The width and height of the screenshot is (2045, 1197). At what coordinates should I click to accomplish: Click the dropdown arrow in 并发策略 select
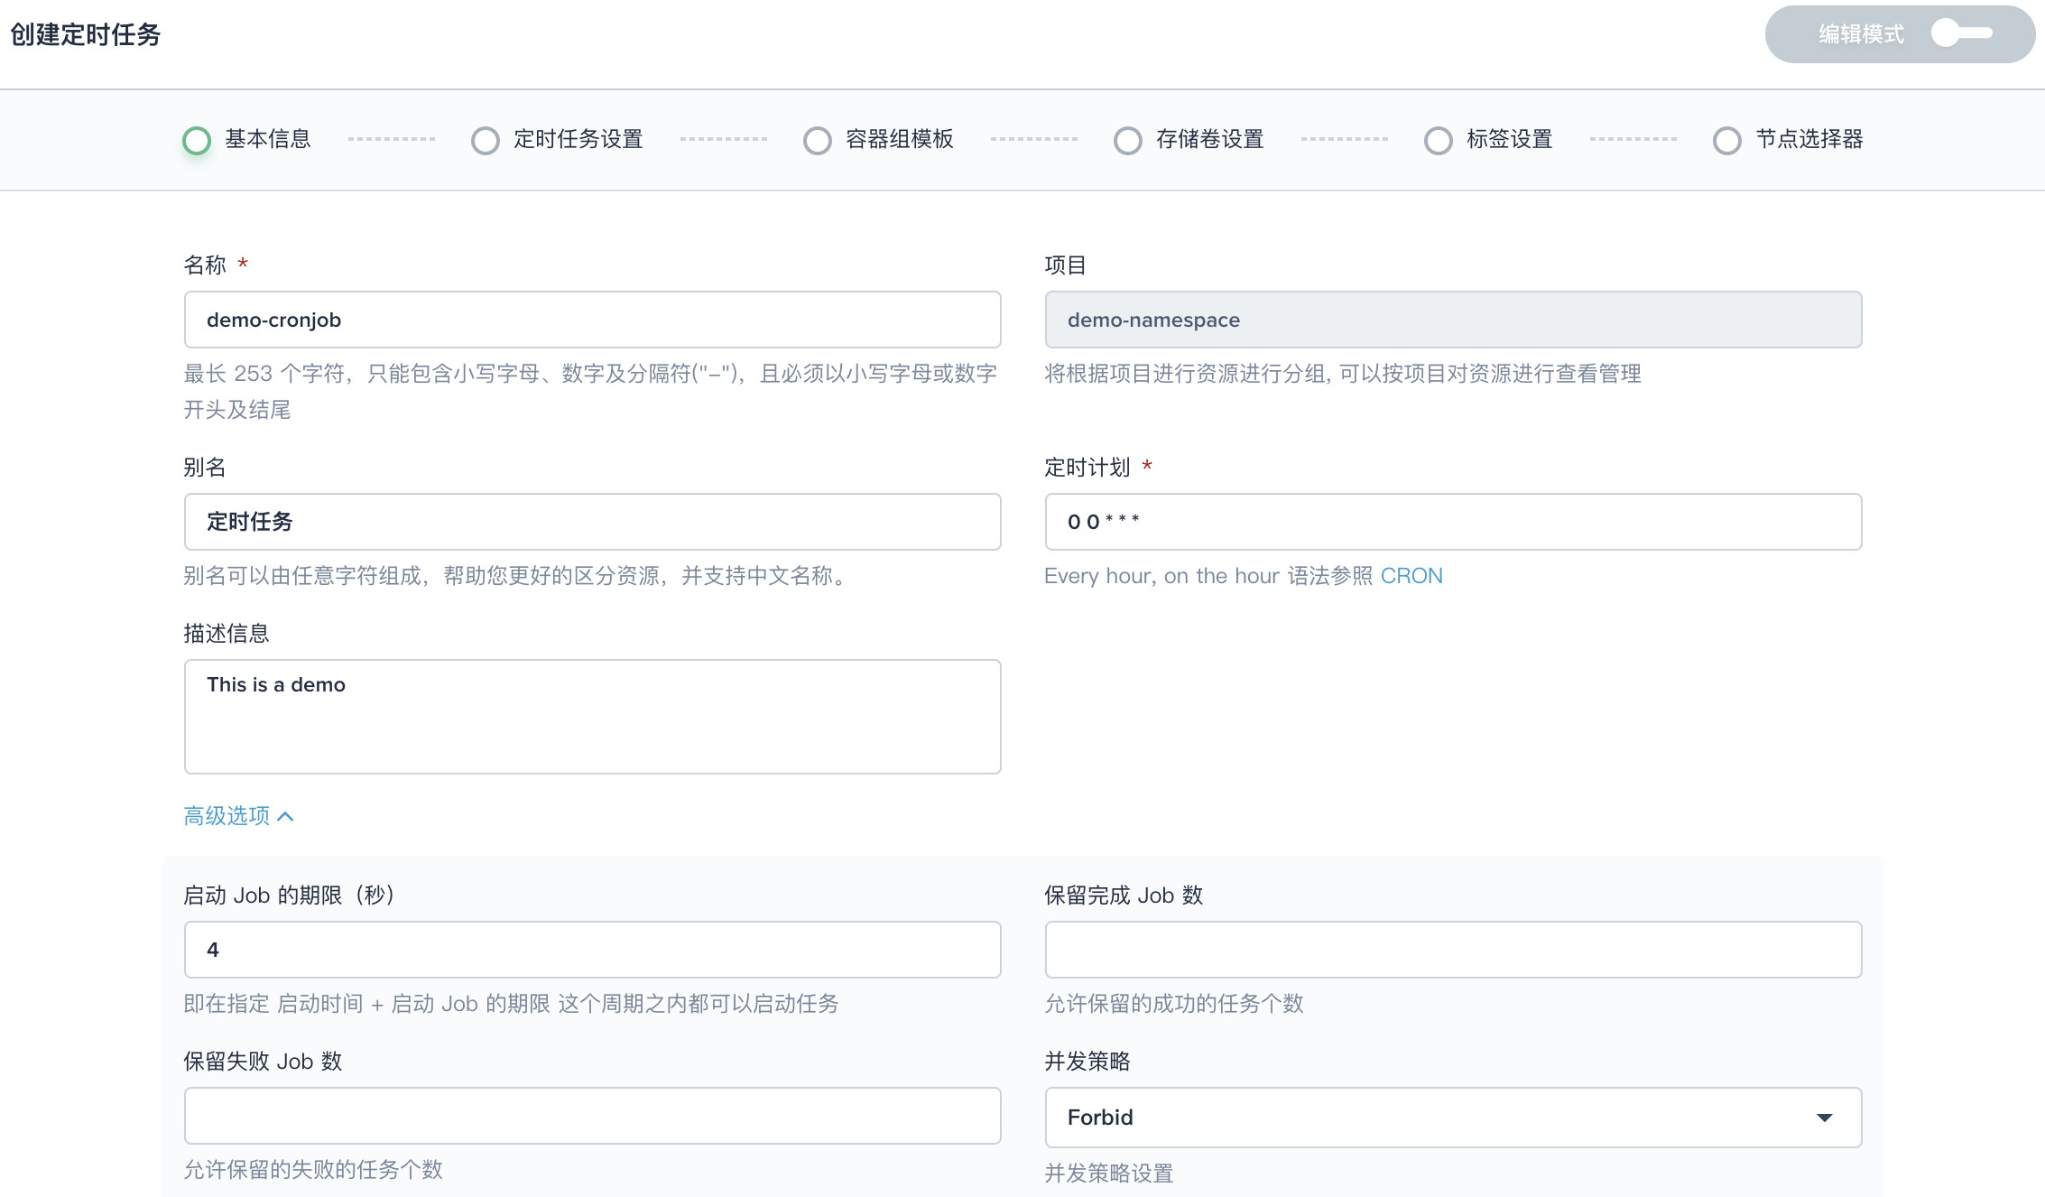pos(1825,1118)
